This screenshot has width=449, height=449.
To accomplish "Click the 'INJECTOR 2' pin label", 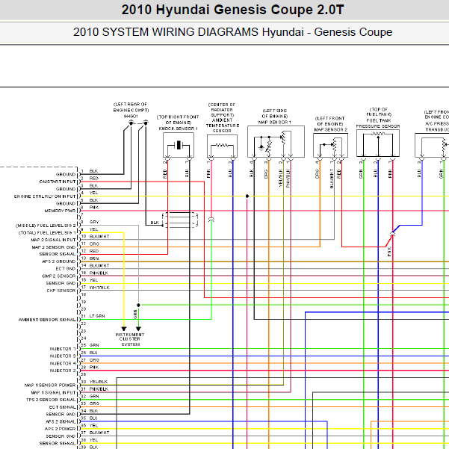I will click(x=63, y=371).
